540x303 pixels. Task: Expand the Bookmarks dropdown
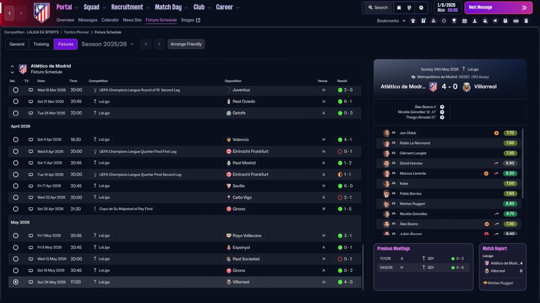click(391, 21)
